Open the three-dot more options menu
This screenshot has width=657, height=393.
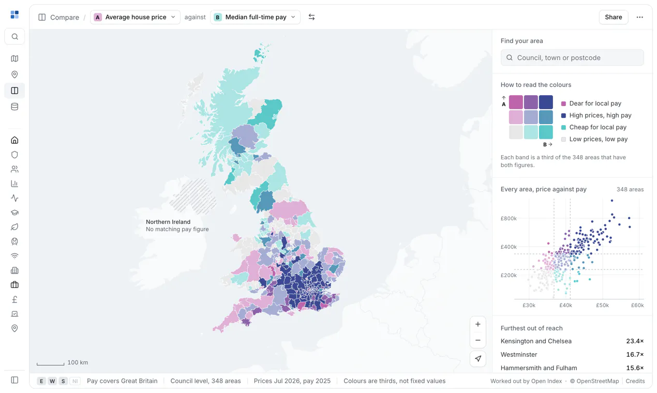click(x=640, y=17)
